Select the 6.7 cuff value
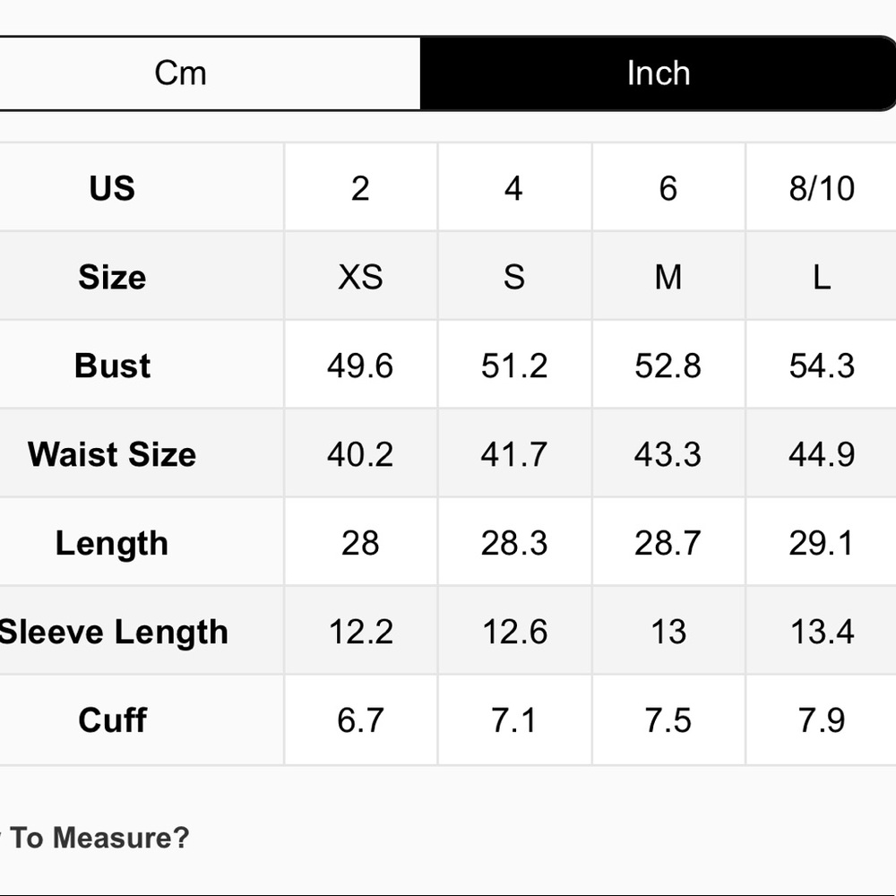The height and width of the screenshot is (896, 896). click(x=360, y=719)
